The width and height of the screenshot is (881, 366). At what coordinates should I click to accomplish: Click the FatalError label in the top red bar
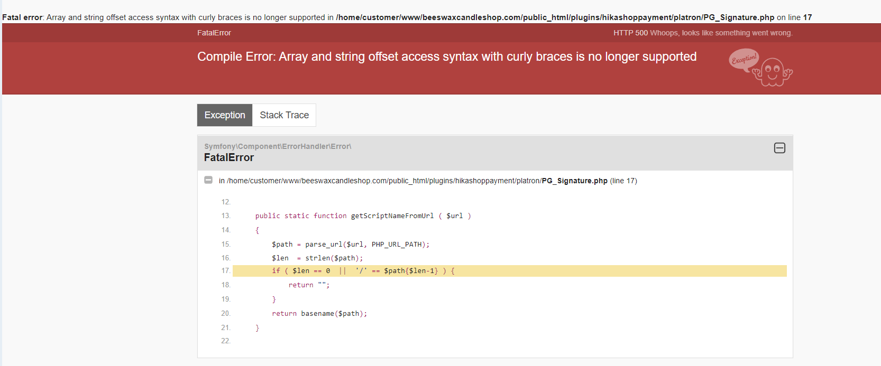(214, 33)
